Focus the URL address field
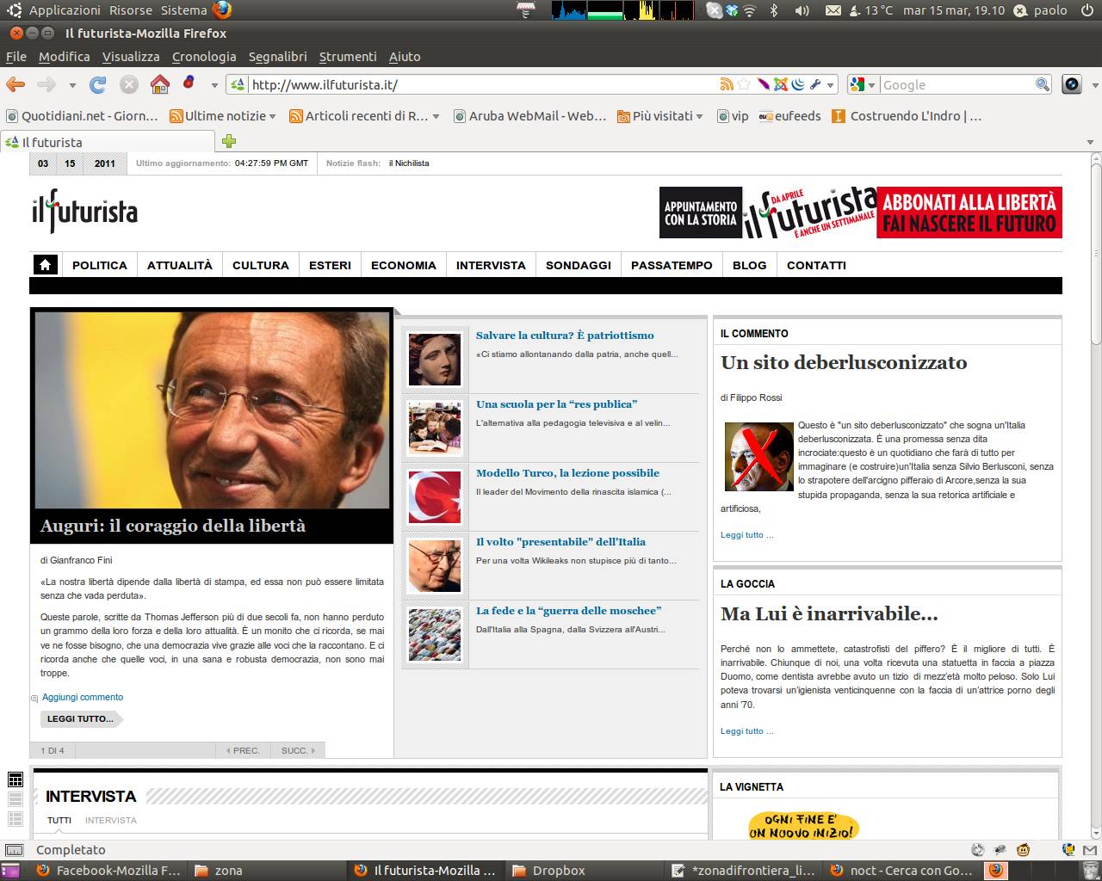The height and width of the screenshot is (881, 1102). (484, 84)
